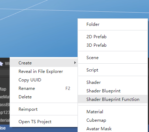This screenshot has width=149, height=132.
Task: Choose Shader Blueprint Function option
Action: (113, 99)
